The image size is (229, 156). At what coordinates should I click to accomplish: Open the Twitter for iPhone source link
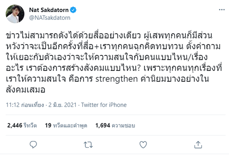coord(104,105)
